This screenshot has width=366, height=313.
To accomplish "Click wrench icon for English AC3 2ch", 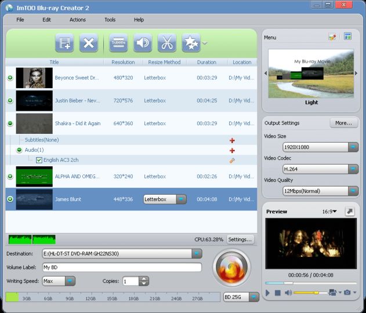I will tap(232, 161).
